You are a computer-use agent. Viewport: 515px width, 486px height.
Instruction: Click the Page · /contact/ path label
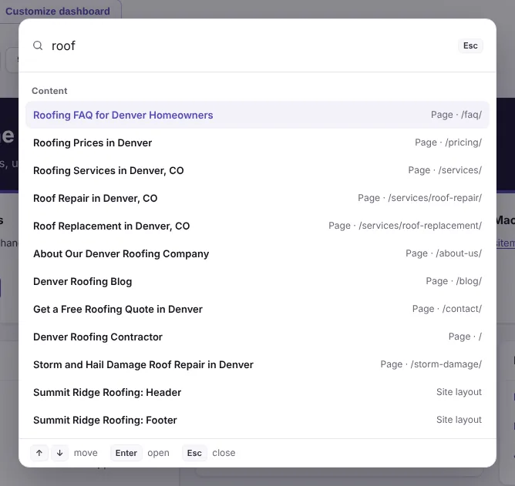coord(447,309)
